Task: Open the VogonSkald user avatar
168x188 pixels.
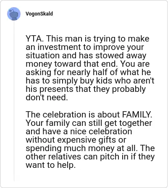Action: coord(14,14)
